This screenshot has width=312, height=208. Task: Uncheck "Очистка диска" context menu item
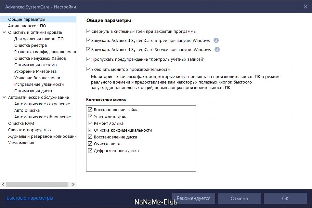[x=90, y=144]
